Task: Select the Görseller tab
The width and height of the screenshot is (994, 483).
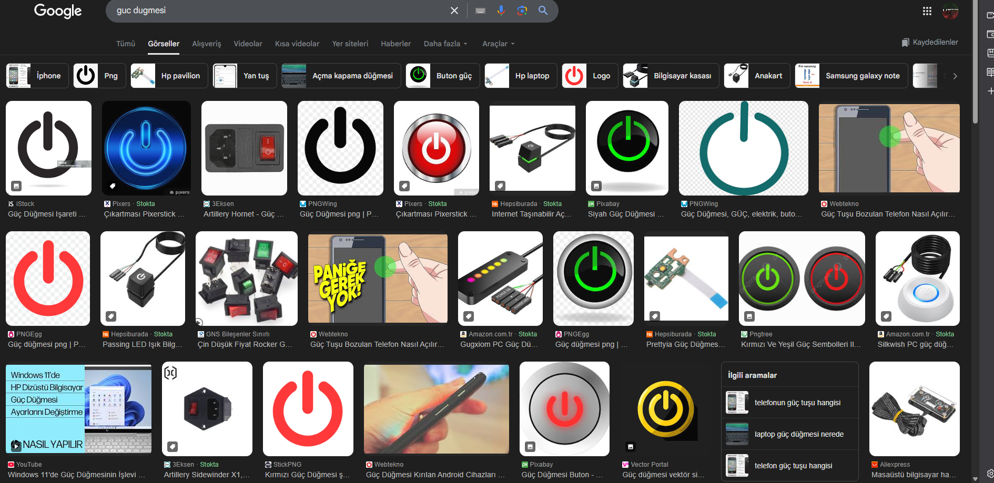Action: pos(164,44)
